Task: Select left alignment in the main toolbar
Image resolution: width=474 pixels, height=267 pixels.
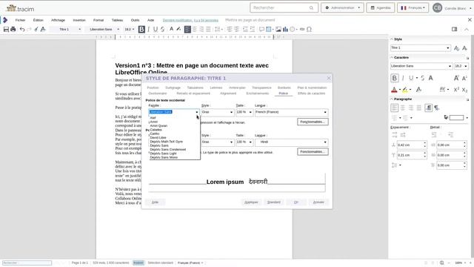Action: [187, 30]
